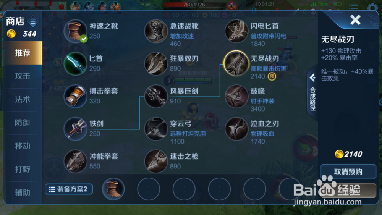Open the settings gear at top right
This screenshot has height=215, width=382.
pos(372,7)
